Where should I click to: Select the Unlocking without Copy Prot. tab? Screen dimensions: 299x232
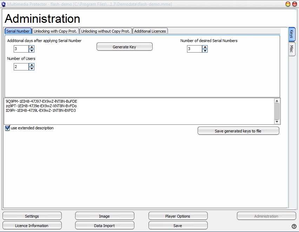click(106, 31)
